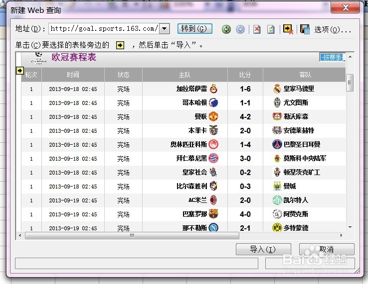
Task: Click the Juventus crest icon
Action: (277, 102)
